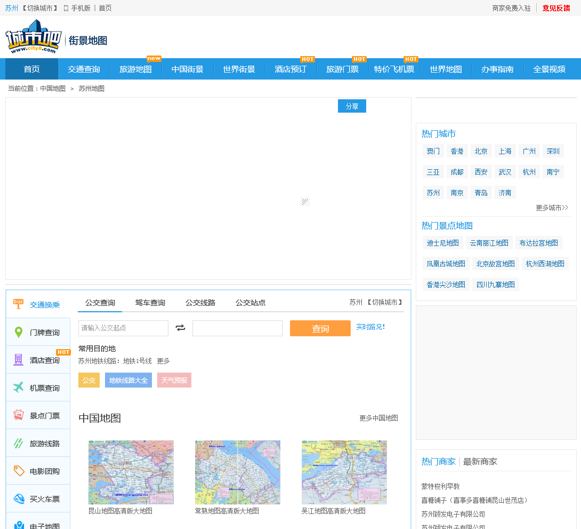Click the orange tag icon for 电影团购

(19, 471)
